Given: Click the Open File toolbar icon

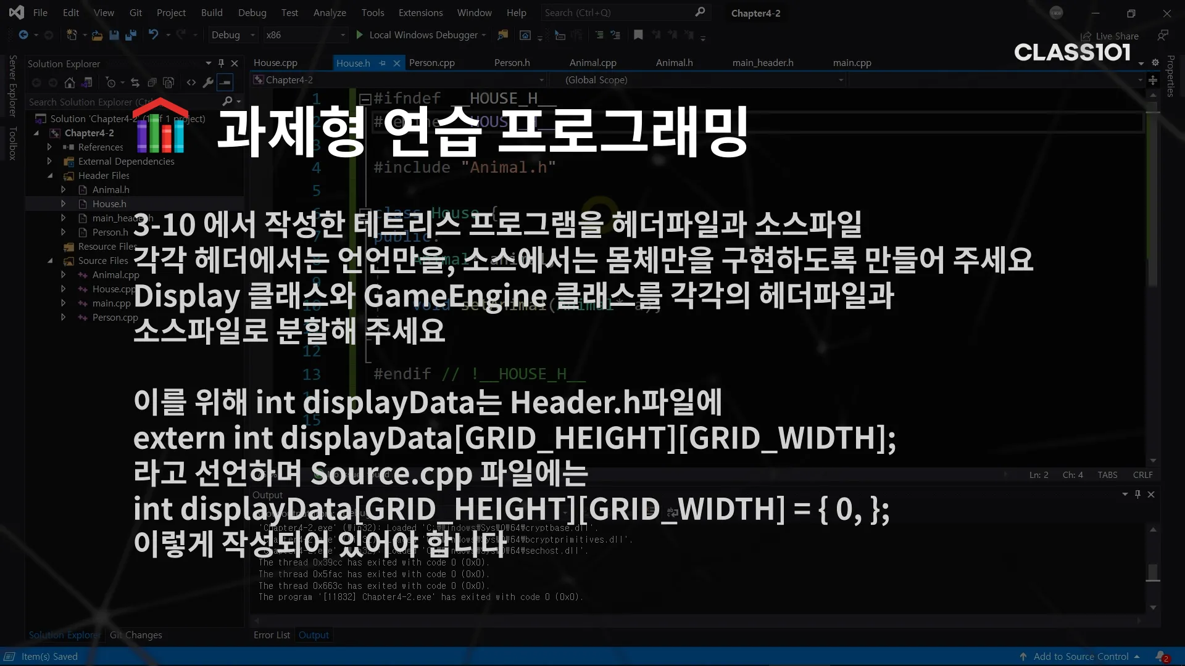Looking at the screenshot, I should 97,35.
